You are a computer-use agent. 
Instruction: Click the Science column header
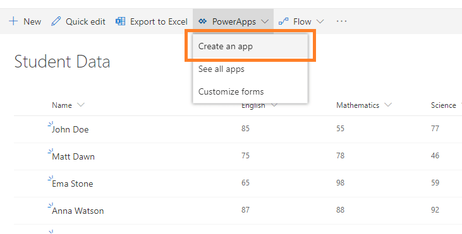444,105
